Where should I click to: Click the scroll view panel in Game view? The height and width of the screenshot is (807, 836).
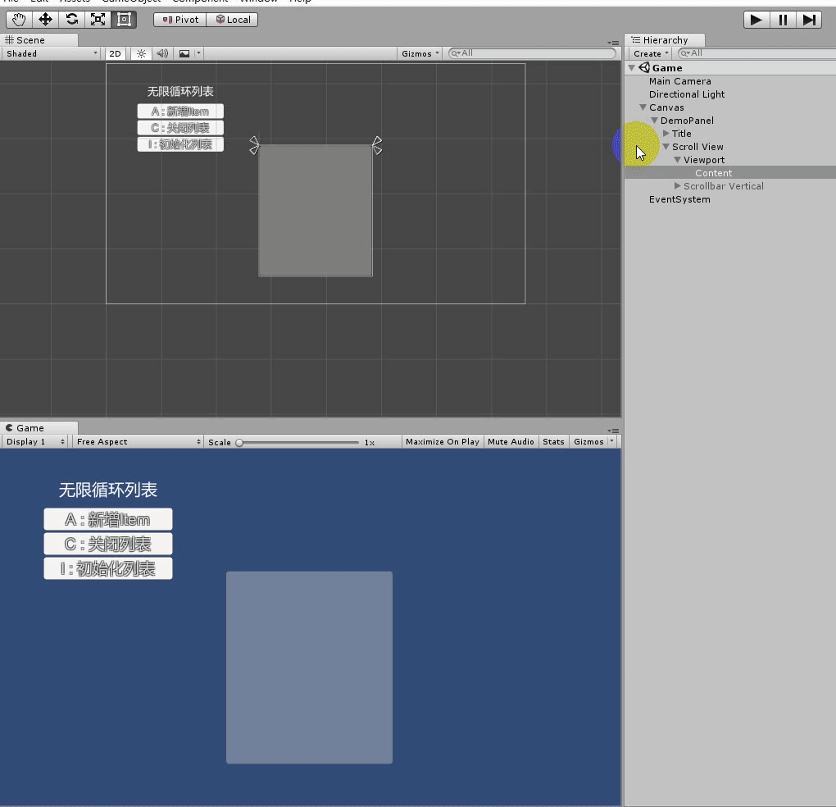point(309,668)
